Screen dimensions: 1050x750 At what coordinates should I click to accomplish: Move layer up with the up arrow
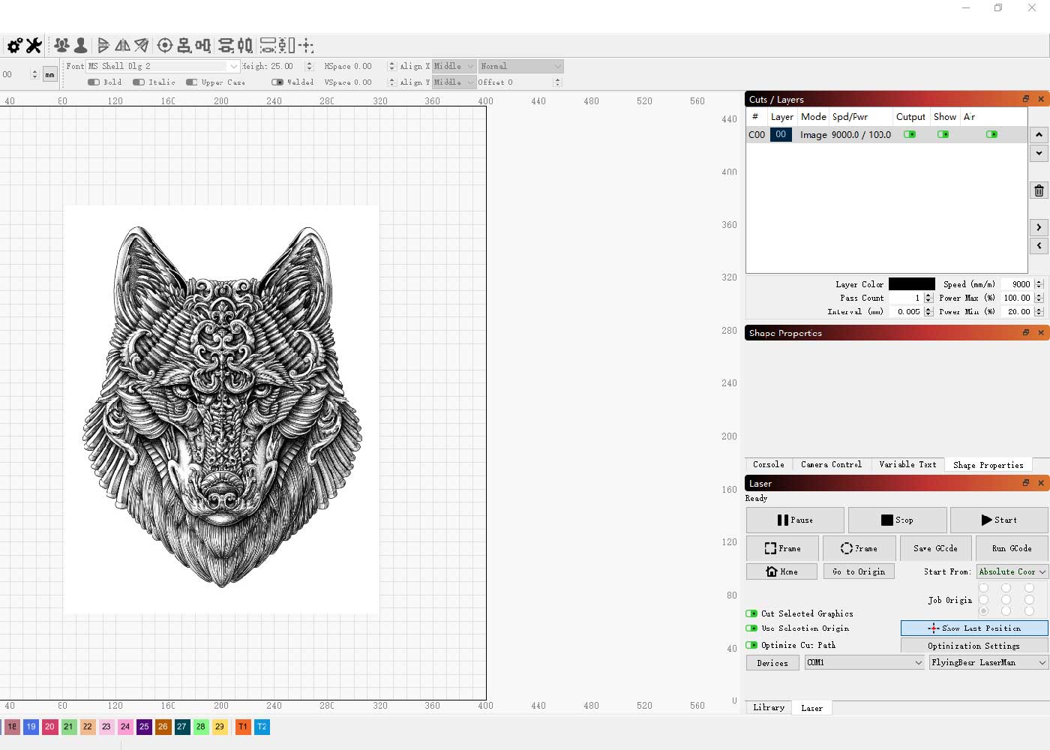[1039, 135]
